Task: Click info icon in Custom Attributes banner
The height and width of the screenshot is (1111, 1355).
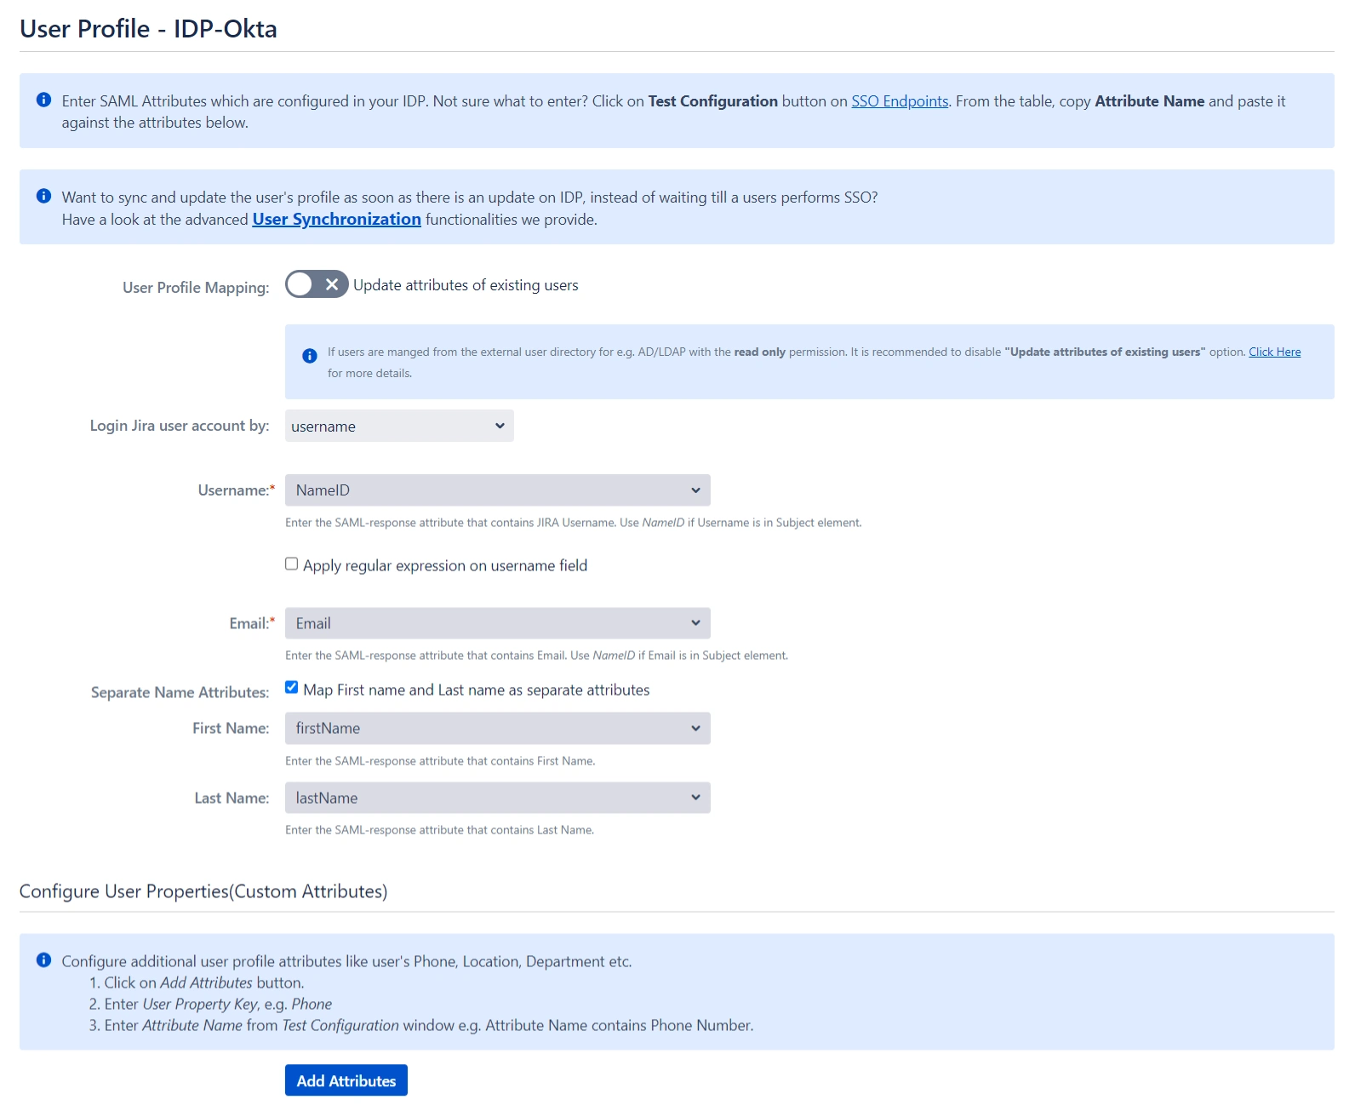Action: tap(44, 960)
